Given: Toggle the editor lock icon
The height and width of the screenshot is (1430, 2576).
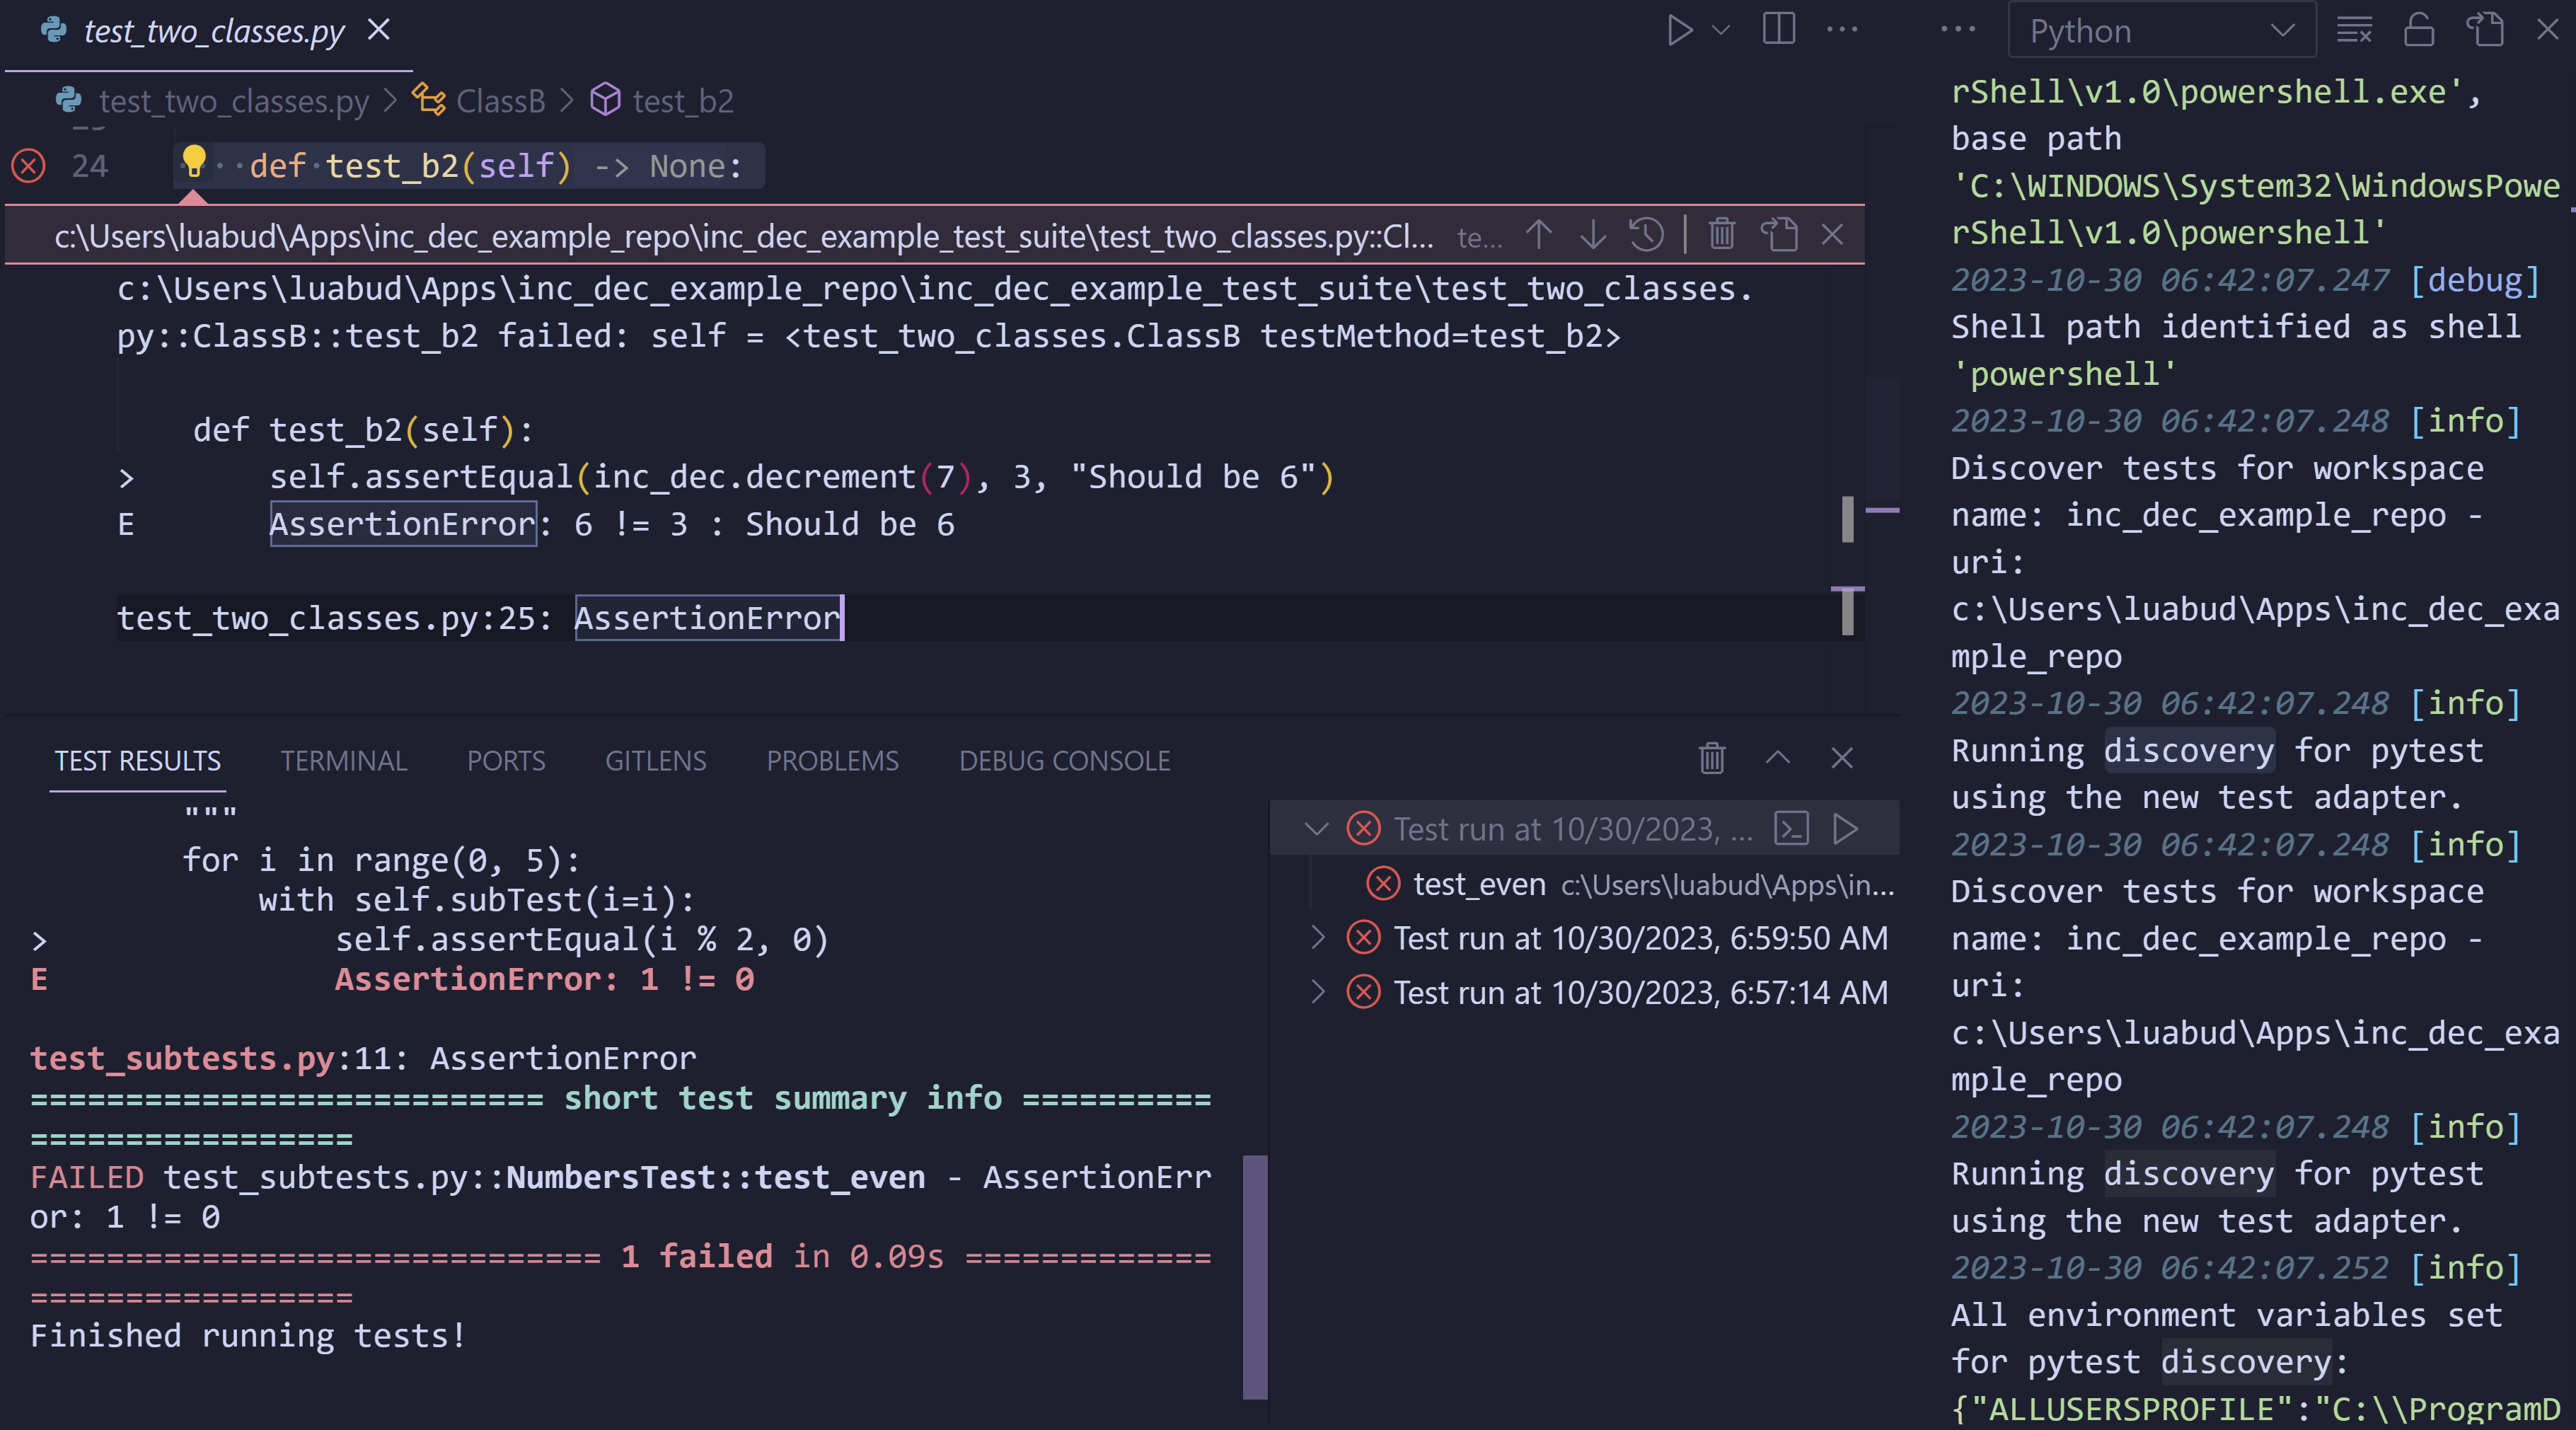Looking at the screenshot, I should pyautogui.click(x=2419, y=29).
